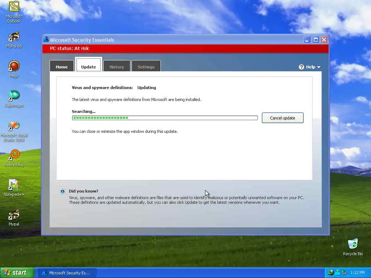371x278 pixels.
Task: Select the Microsoft Visual Studio 2008 shortcut
Action: pos(14,131)
